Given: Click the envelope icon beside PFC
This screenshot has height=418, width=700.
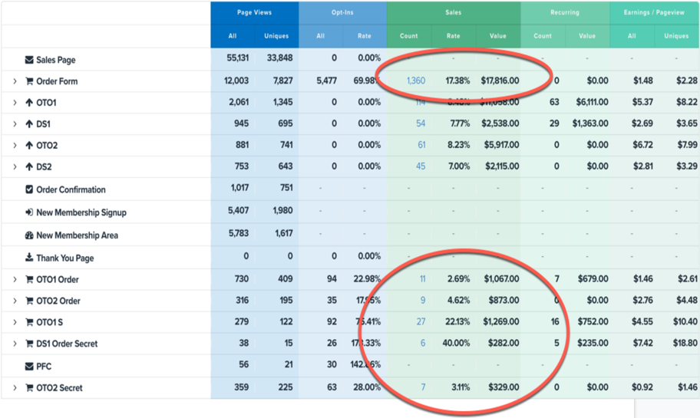Looking at the screenshot, I should click(29, 367).
